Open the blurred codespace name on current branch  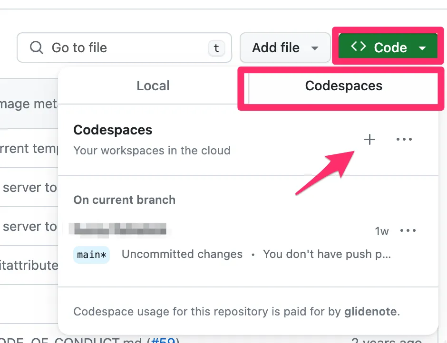click(118, 229)
